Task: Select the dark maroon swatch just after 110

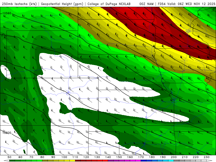Action: [x=78, y=161]
